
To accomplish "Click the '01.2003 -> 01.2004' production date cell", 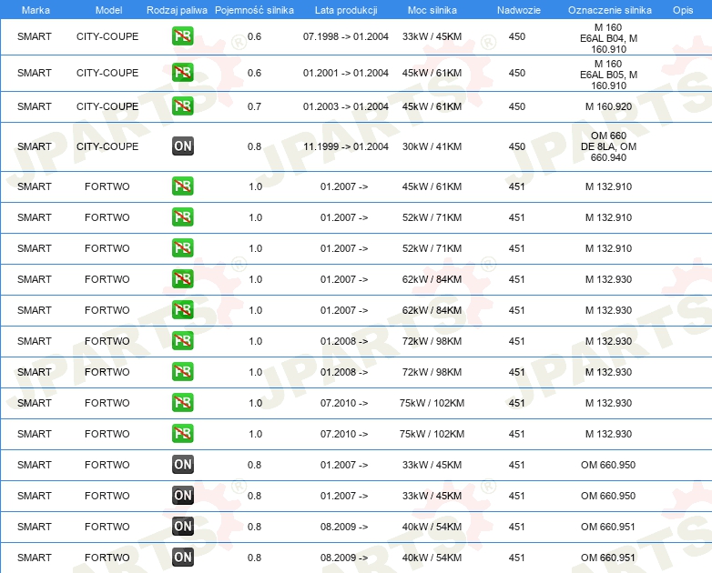I will click(x=346, y=106).
